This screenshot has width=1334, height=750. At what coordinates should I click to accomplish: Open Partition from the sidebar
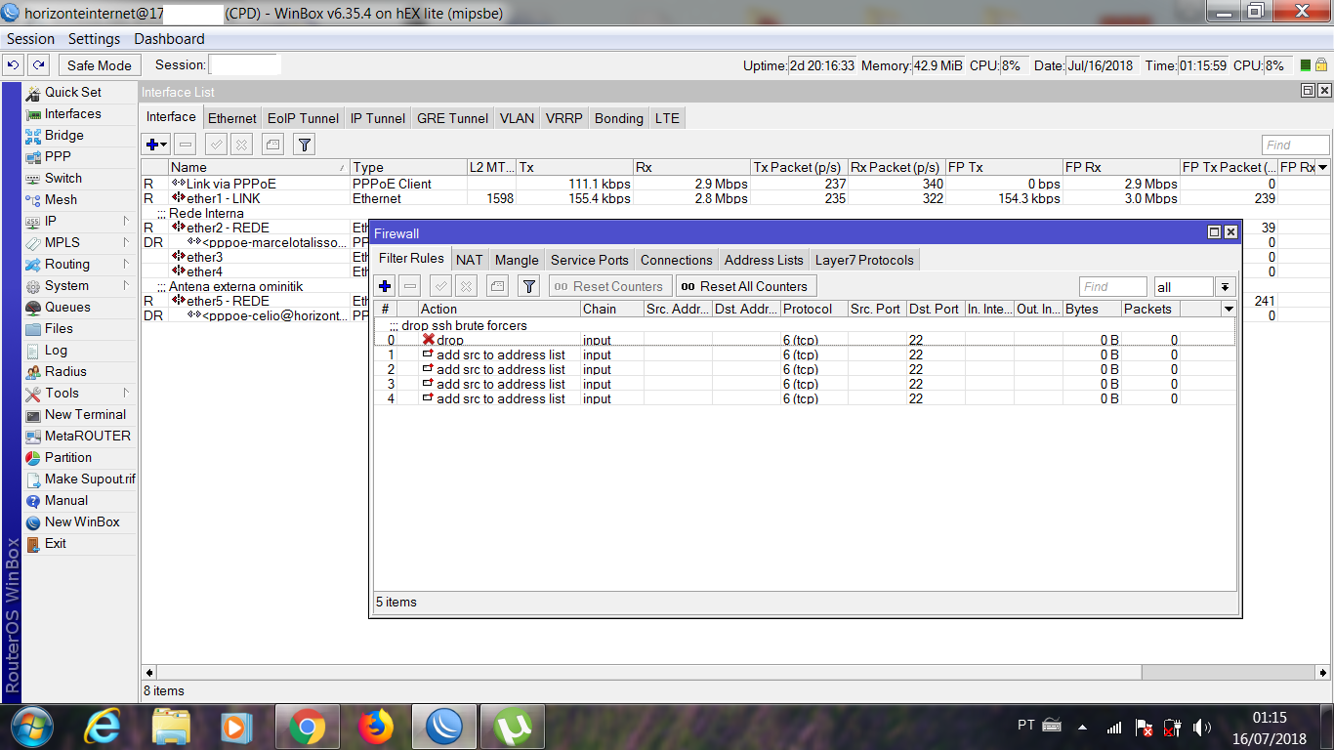point(68,457)
